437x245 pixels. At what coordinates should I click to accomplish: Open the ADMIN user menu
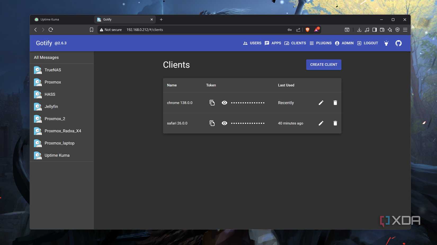344,43
